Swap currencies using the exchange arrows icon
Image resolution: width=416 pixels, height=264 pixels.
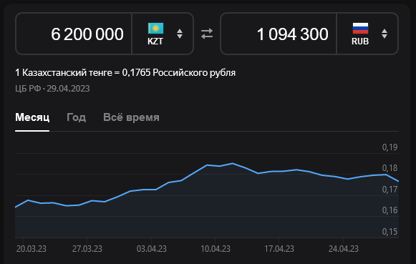pyautogui.click(x=207, y=34)
